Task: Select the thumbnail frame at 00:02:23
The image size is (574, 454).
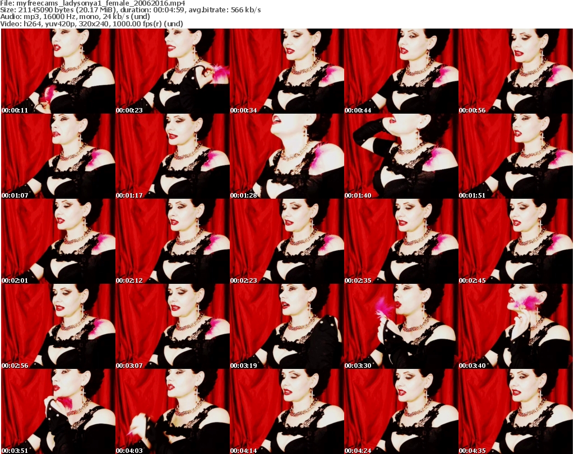Action: click(x=286, y=242)
